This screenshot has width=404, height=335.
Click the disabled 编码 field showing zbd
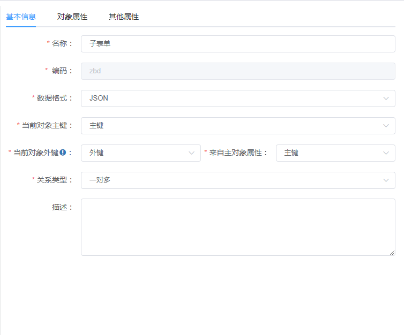[x=238, y=71]
